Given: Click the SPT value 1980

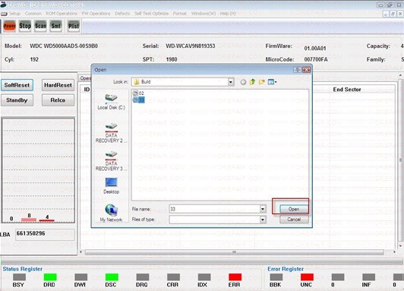Looking at the screenshot, I should [x=172, y=59].
